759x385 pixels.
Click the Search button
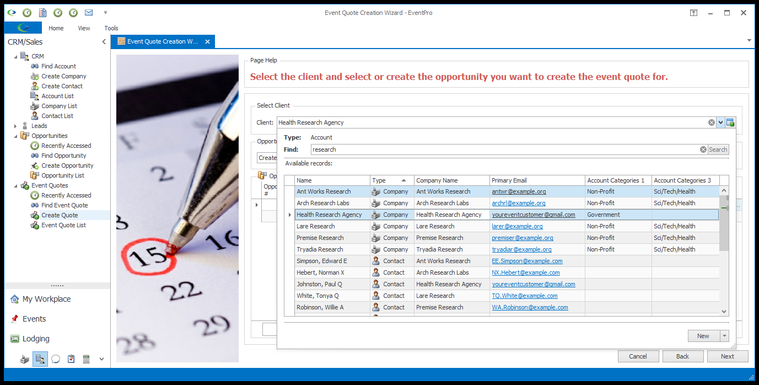pos(718,149)
